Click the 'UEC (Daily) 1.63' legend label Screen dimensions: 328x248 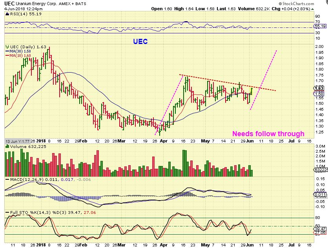pos(28,47)
